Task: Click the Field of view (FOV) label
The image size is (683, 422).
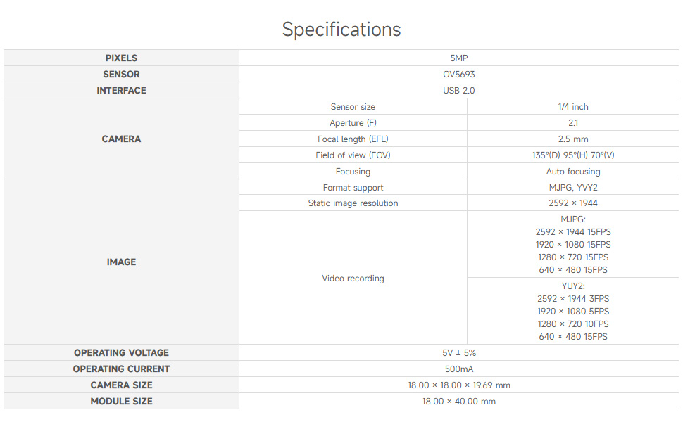Action: pos(353,155)
